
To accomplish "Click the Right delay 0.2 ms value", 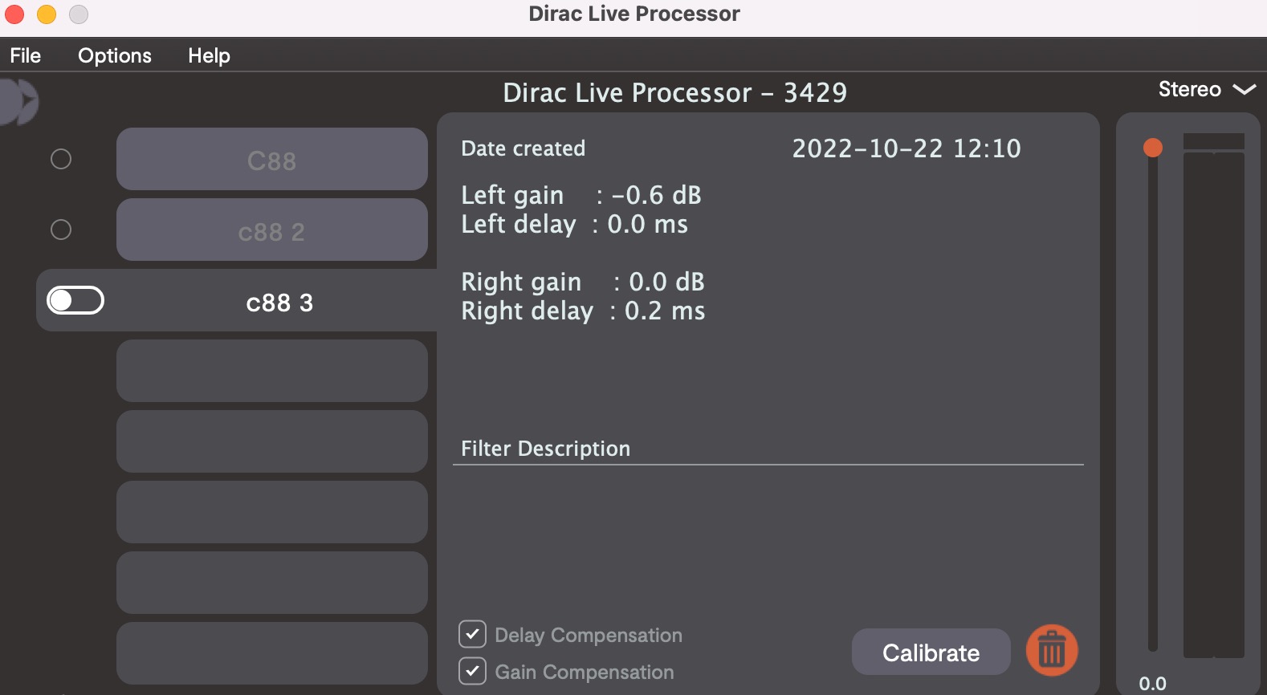I will coord(665,311).
